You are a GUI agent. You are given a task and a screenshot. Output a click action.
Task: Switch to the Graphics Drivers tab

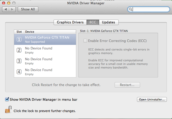pos(70,22)
